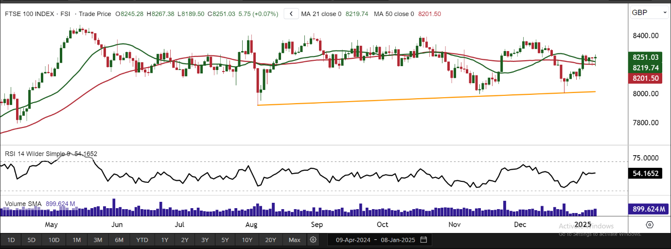Select the Max time range
The image size is (671, 249).
[x=294, y=240]
